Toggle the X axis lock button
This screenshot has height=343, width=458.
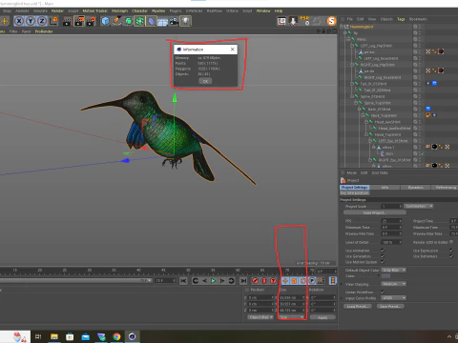tap(19, 21)
